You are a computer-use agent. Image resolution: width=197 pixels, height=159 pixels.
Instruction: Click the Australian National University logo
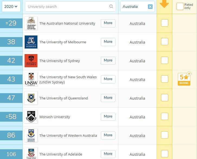point(31,23)
